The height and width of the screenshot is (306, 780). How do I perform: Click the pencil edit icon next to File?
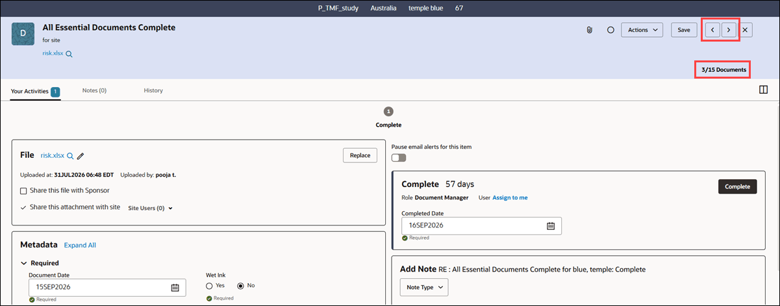(x=81, y=156)
